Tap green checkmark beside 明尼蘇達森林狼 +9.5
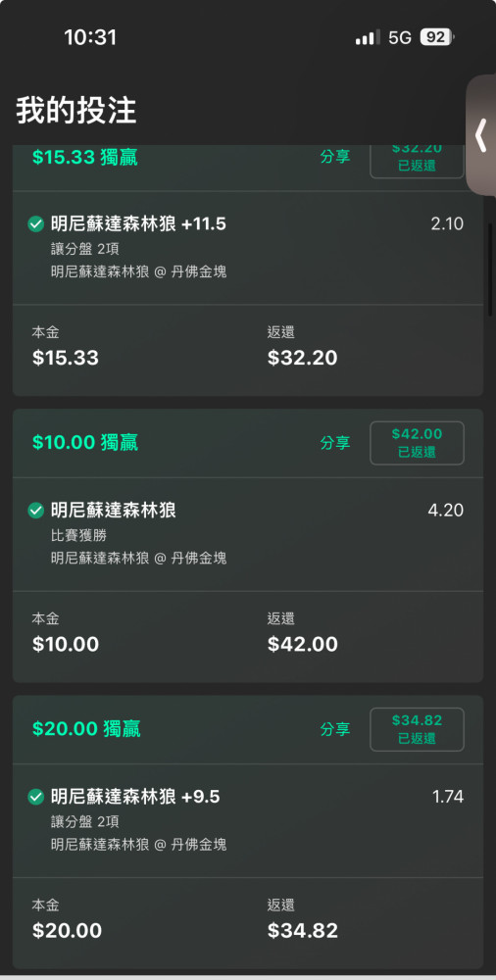The image size is (496, 980). point(36,797)
